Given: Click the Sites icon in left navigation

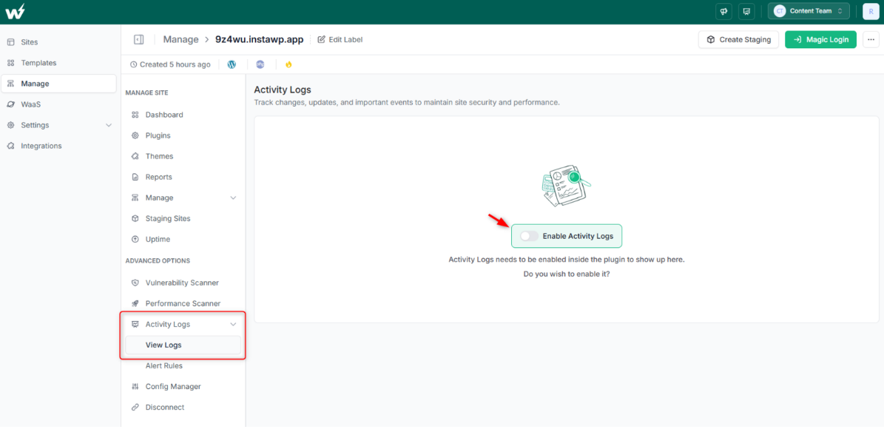Looking at the screenshot, I should (x=10, y=42).
